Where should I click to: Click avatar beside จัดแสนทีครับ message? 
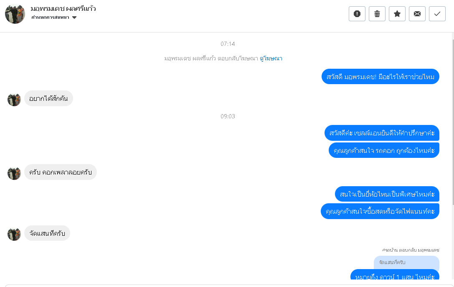click(14, 234)
